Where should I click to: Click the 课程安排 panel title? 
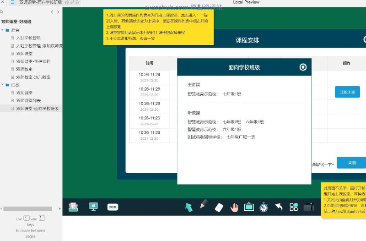248,40
